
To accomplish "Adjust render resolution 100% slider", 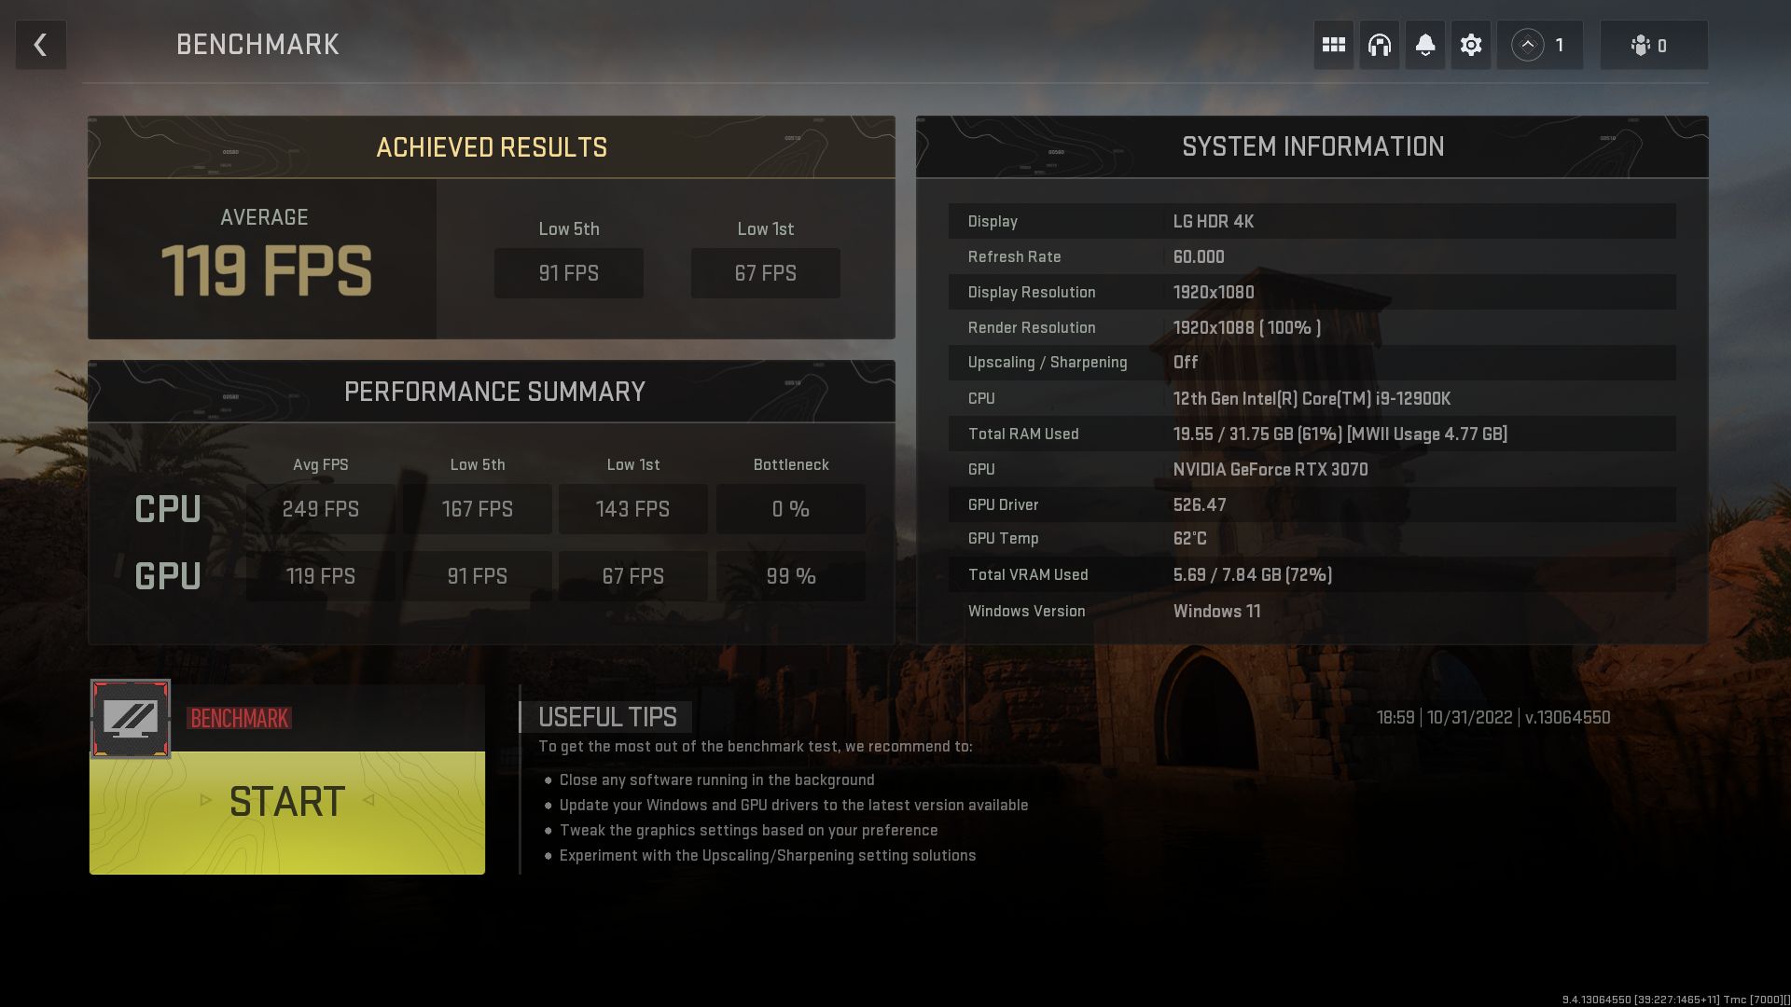I will (x=1246, y=327).
